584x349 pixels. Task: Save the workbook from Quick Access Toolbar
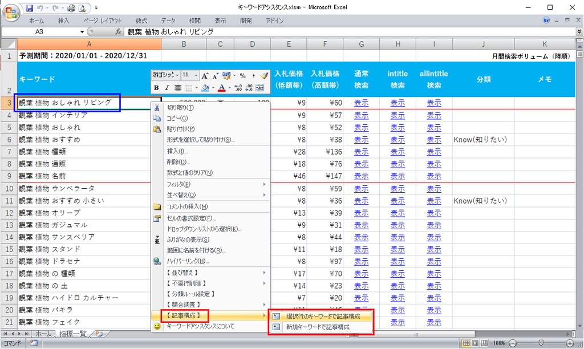30,8
